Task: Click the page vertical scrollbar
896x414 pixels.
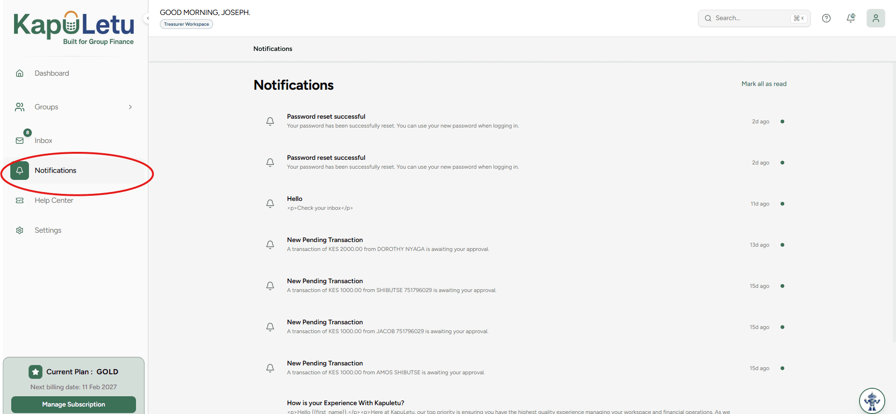Action: pos(894,203)
